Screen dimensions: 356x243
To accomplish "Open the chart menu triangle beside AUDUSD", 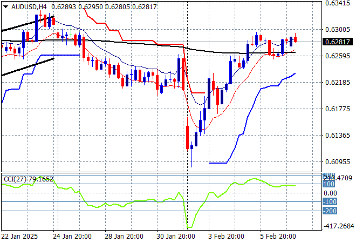I will pos(6,7).
